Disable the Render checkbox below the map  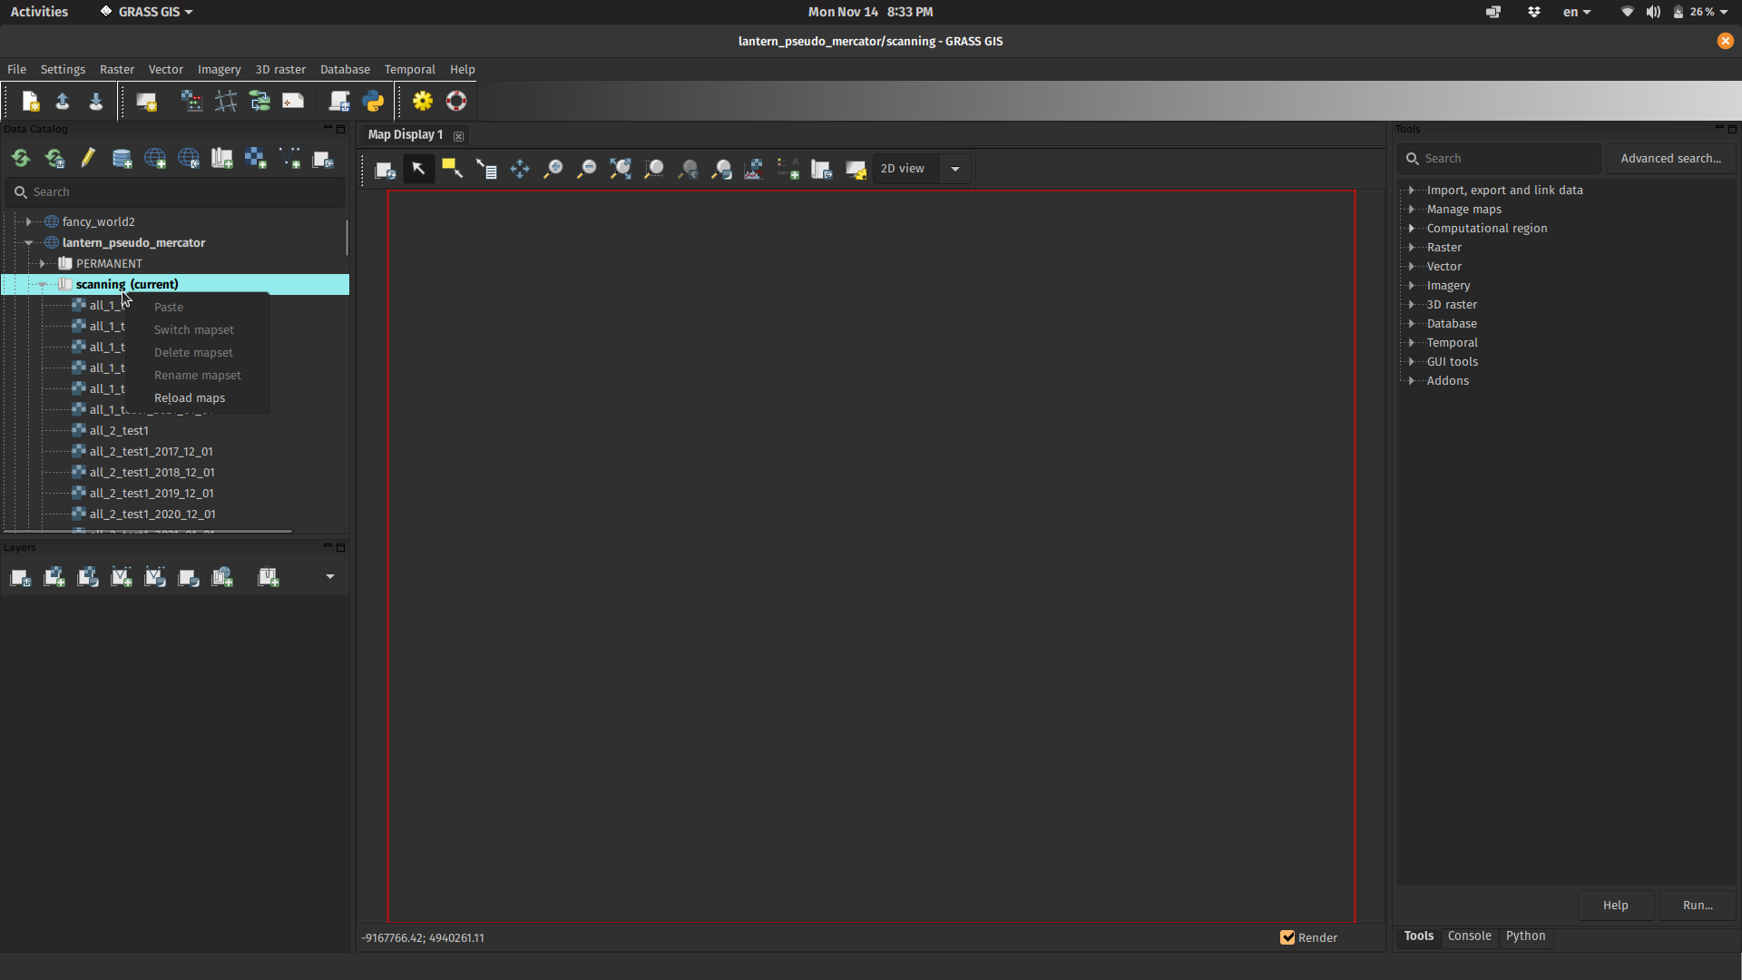click(x=1288, y=937)
